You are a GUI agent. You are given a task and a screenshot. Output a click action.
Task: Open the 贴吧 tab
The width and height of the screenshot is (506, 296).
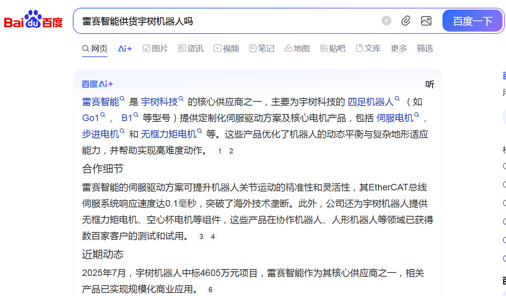[x=333, y=49]
